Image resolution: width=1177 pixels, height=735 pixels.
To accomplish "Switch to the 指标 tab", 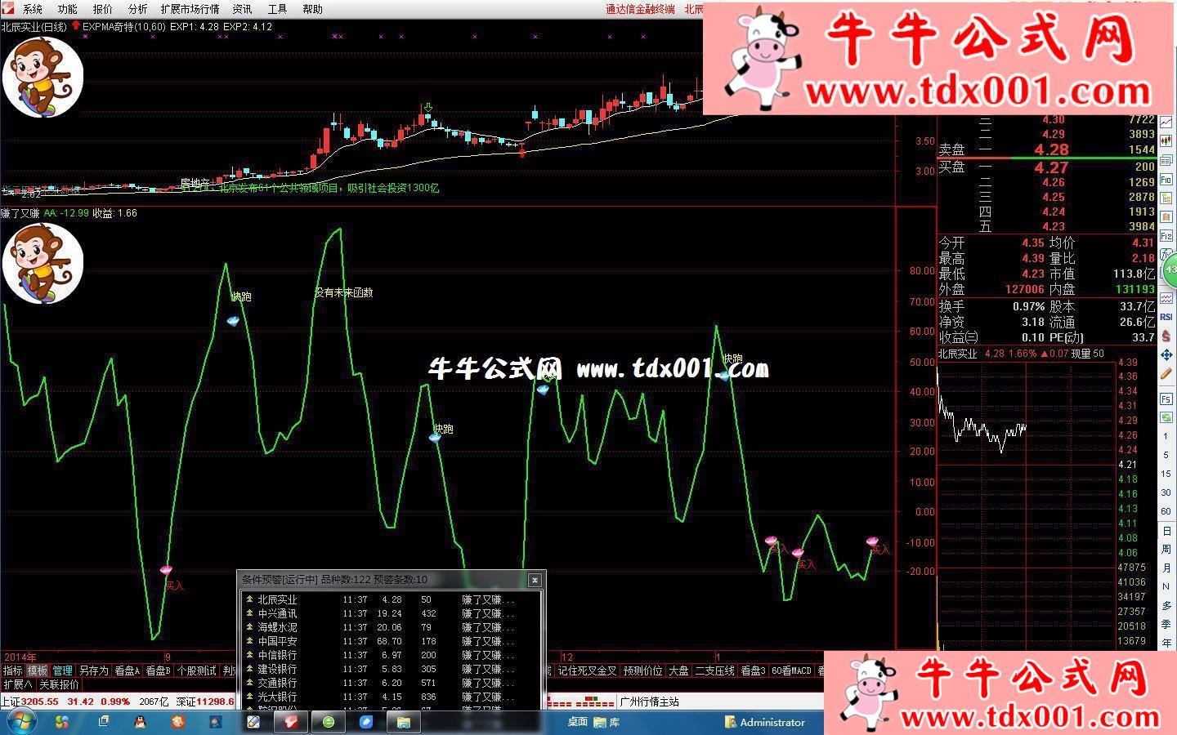I will click(12, 670).
